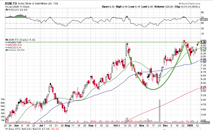This screenshot has width=213, height=130.
Task: Click the Volume 328.9K header value
Action: point(164,7)
